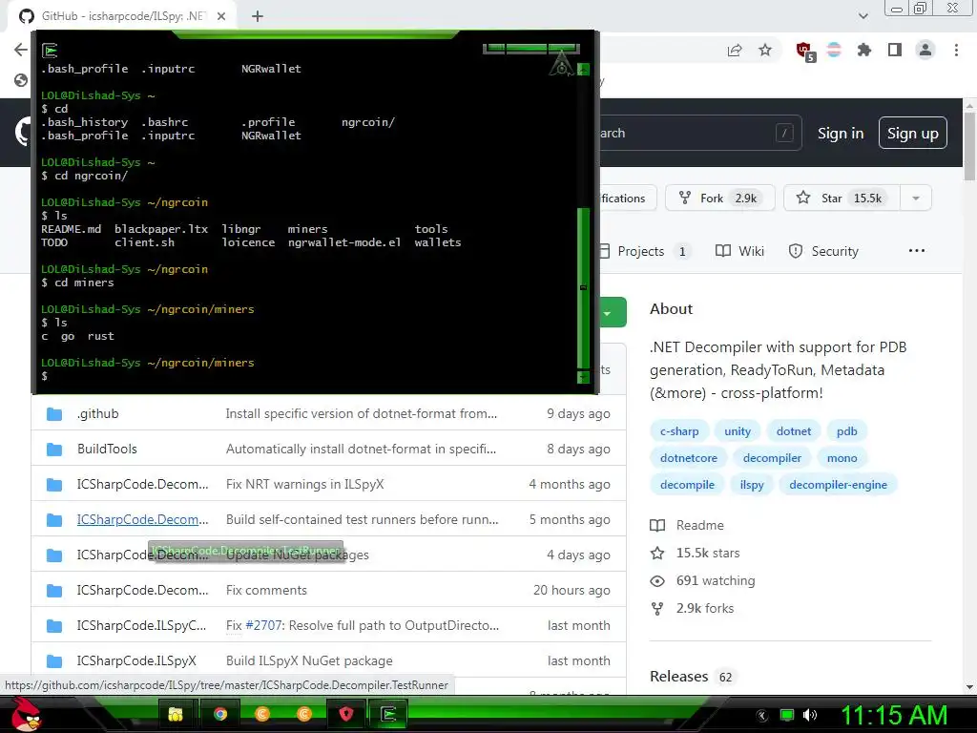
Task: Select the ilspy topic tag
Action: click(x=752, y=485)
